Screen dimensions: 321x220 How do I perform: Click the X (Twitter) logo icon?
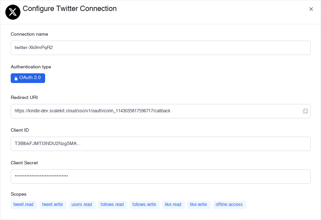12,12
